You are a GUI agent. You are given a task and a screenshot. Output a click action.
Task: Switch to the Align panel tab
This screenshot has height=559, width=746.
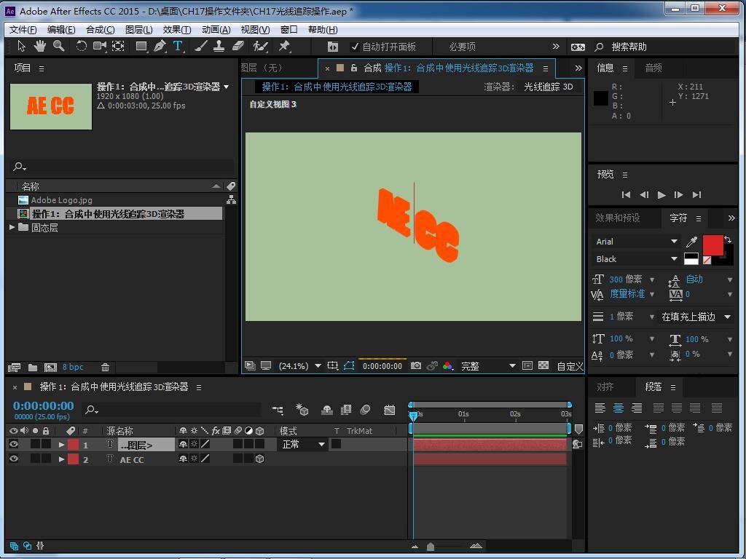605,387
